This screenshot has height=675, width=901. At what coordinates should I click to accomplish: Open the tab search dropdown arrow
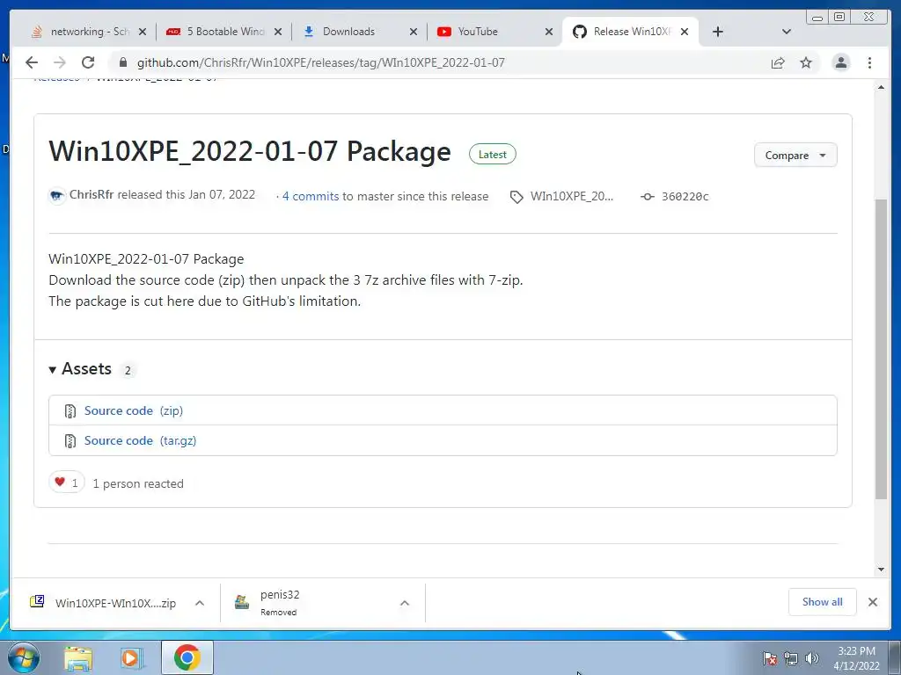point(787,32)
